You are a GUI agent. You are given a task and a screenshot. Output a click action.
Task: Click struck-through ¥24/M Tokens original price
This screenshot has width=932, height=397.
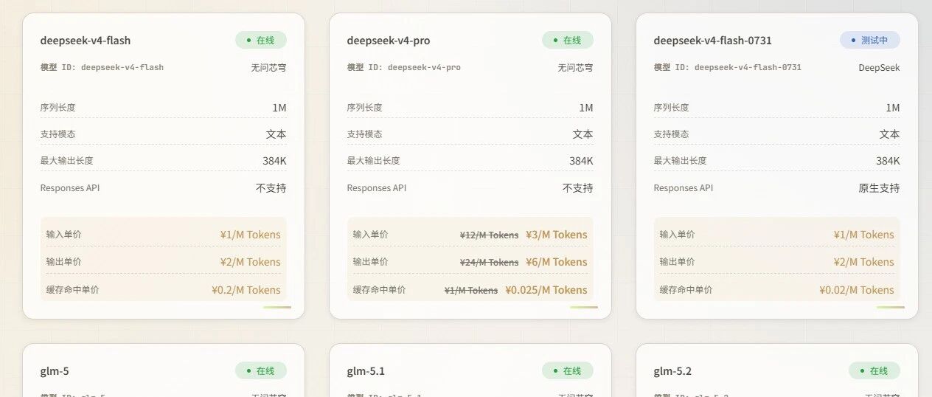click(490, 263)
